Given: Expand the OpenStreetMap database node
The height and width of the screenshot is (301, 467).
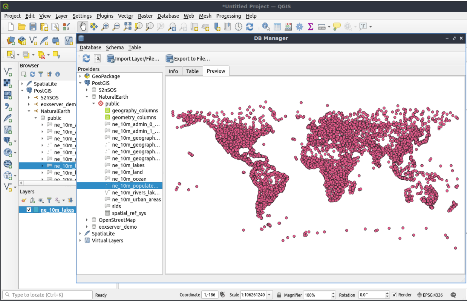Looking at the screenshot, I should pyautogui.click(x=87, y=220).
